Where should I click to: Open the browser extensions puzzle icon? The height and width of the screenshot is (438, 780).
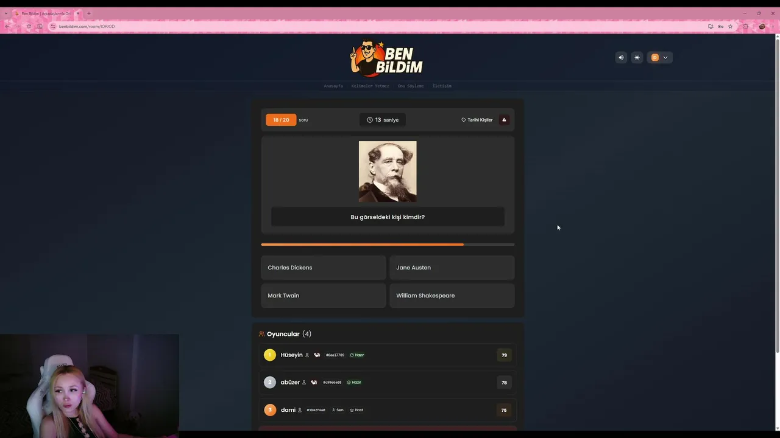[x=745, y=27]
